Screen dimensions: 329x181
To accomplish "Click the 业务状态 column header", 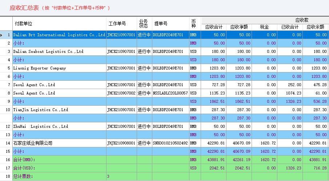I will point(144,24).
